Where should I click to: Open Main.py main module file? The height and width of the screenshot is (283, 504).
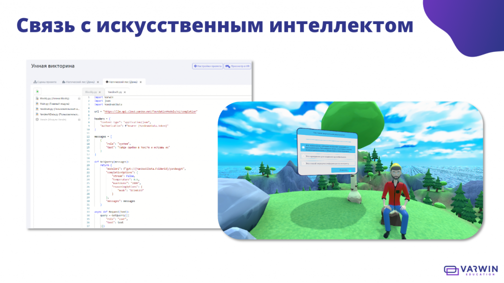[54, 104]
